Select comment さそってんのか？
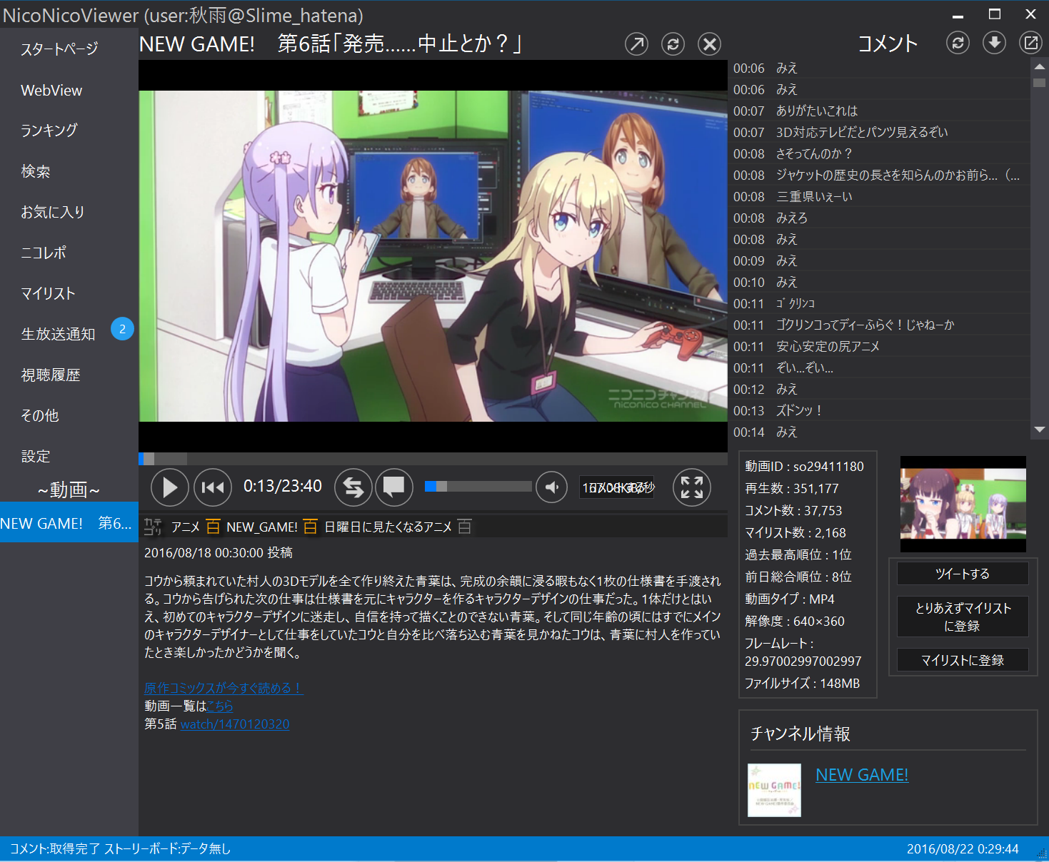Viewport: 1049px width, 862px height. click(880, 153)
